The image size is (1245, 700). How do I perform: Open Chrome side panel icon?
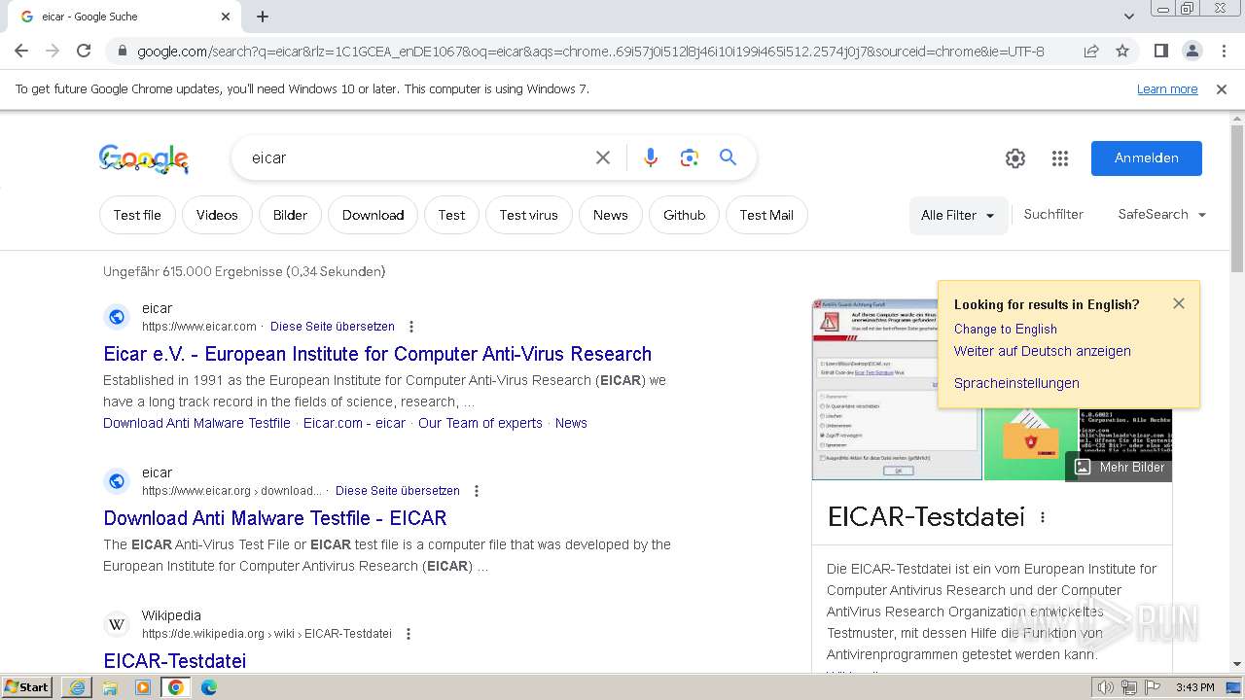[x=1160, y=51]
